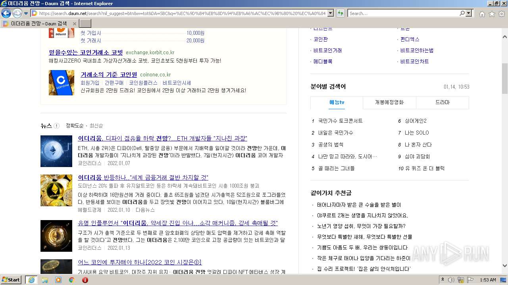Click the magnifier search icon
The image size is (508, 285).
click(462, 13)
